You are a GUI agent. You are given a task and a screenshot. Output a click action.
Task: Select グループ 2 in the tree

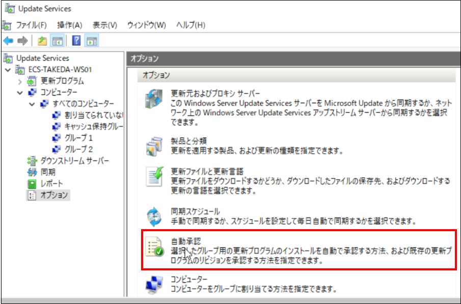click(x=78, y=149)
